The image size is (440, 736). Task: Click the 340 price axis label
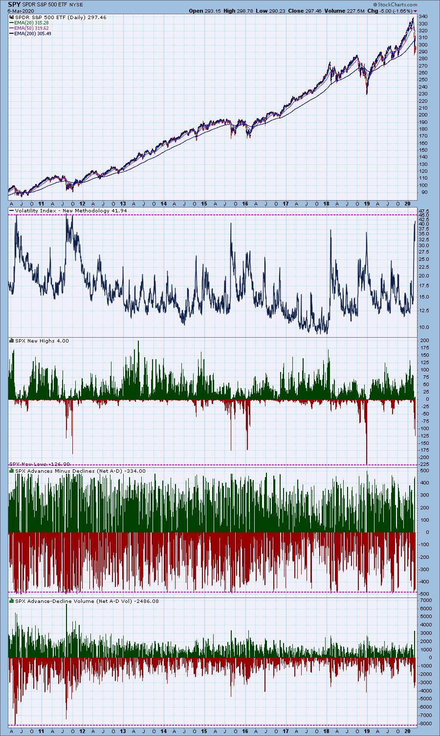click(424, 17)
